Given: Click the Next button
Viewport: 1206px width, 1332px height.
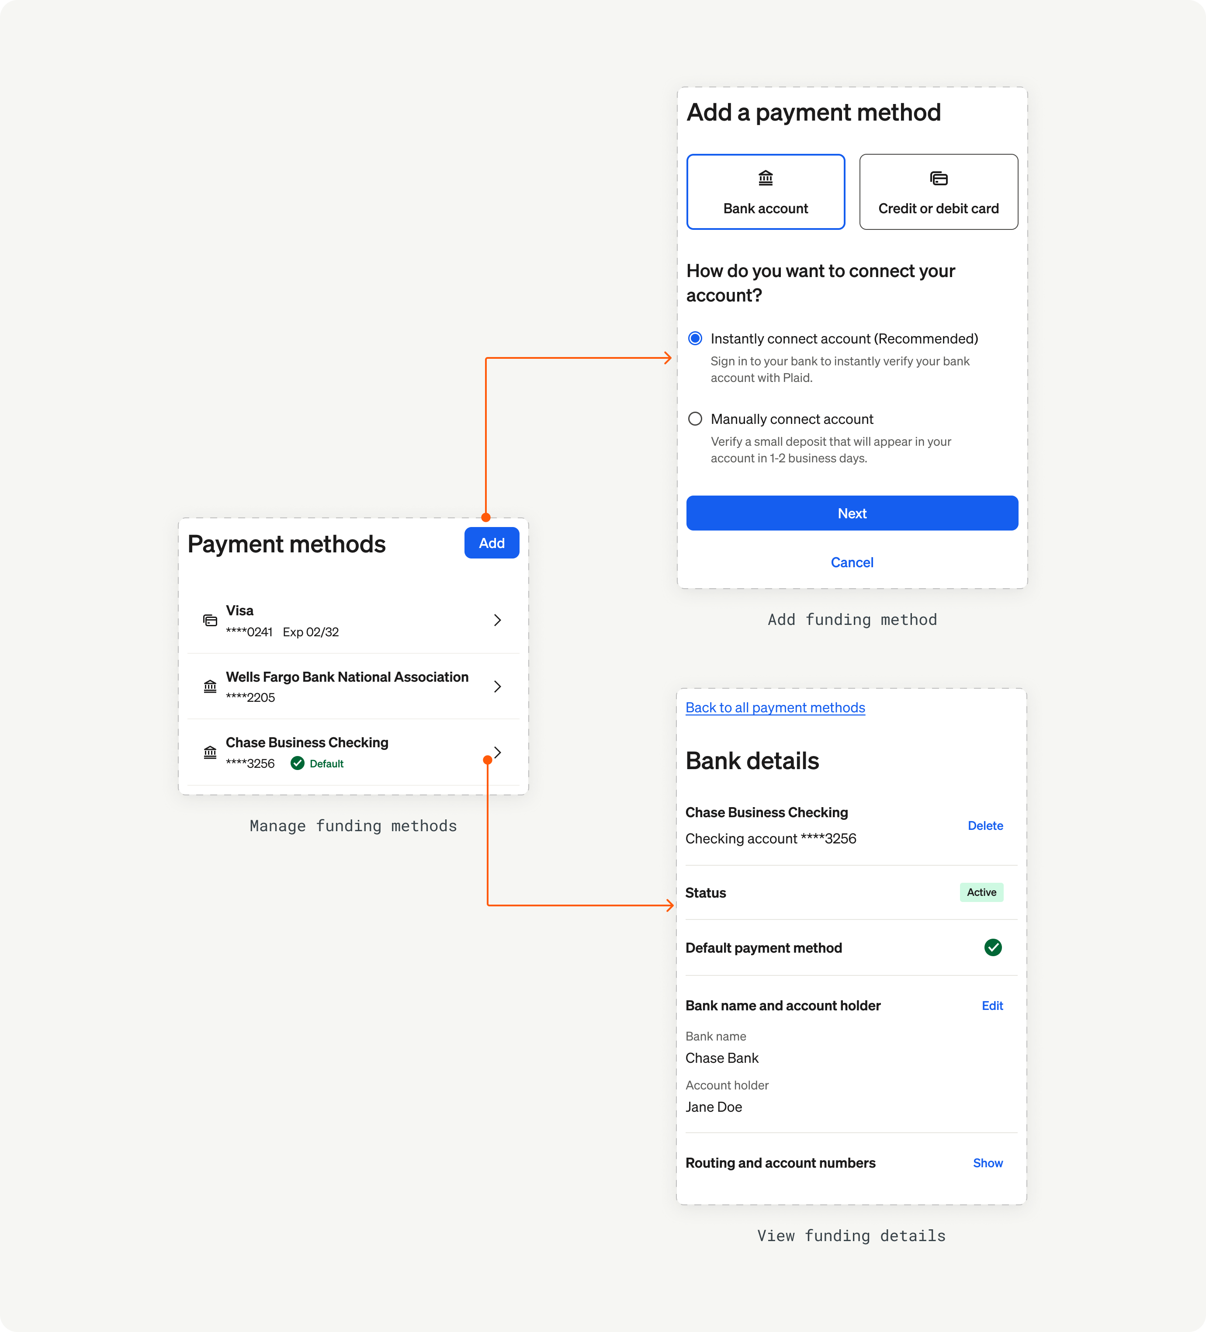Looking at the screenshot, I should tap(852, 513).
